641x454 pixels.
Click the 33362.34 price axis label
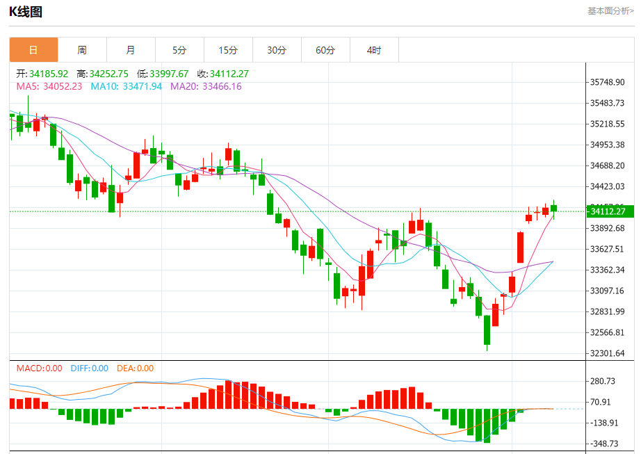pos(608,270)
